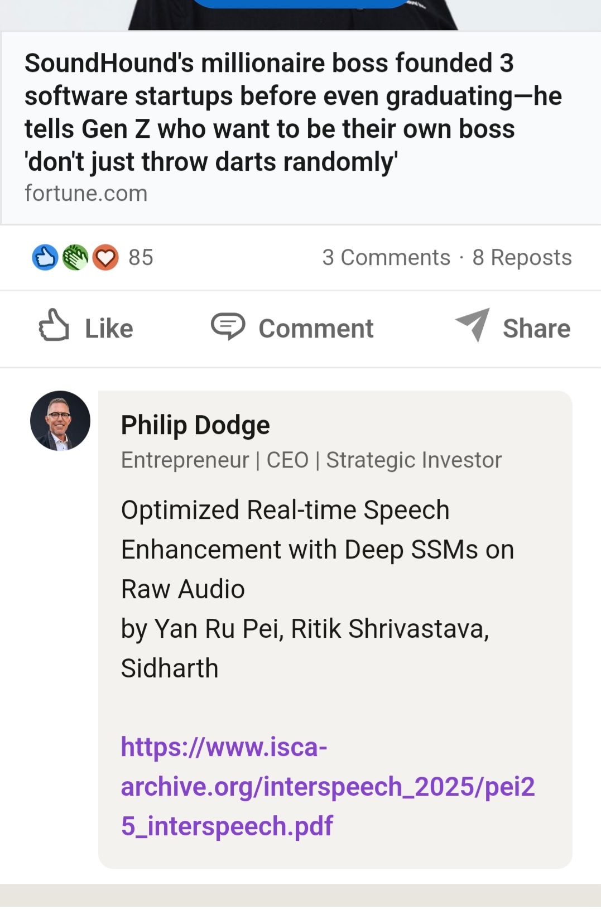
Task: Open the isca-archive.org interspeech PDF link
Action: coord(328,786)
